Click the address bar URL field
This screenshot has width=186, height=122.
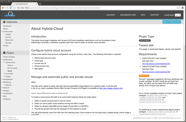click(x=95, y=8)
